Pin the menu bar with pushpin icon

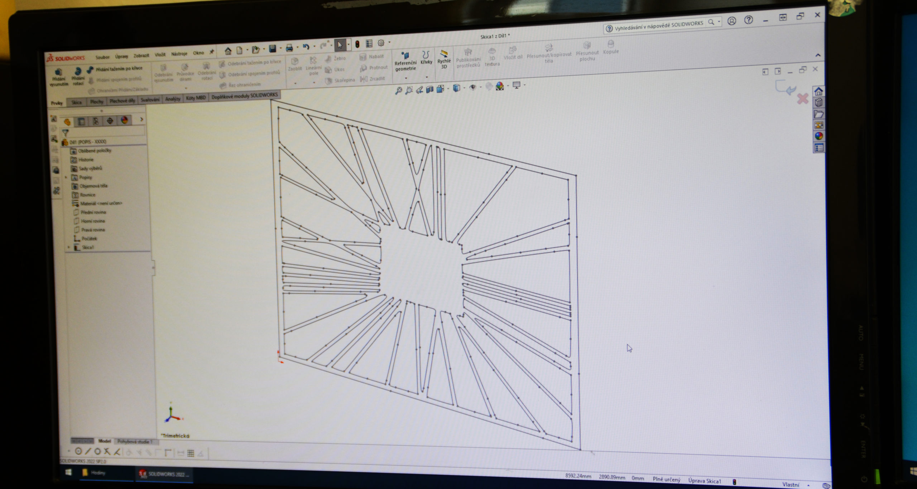click(212, 52)
